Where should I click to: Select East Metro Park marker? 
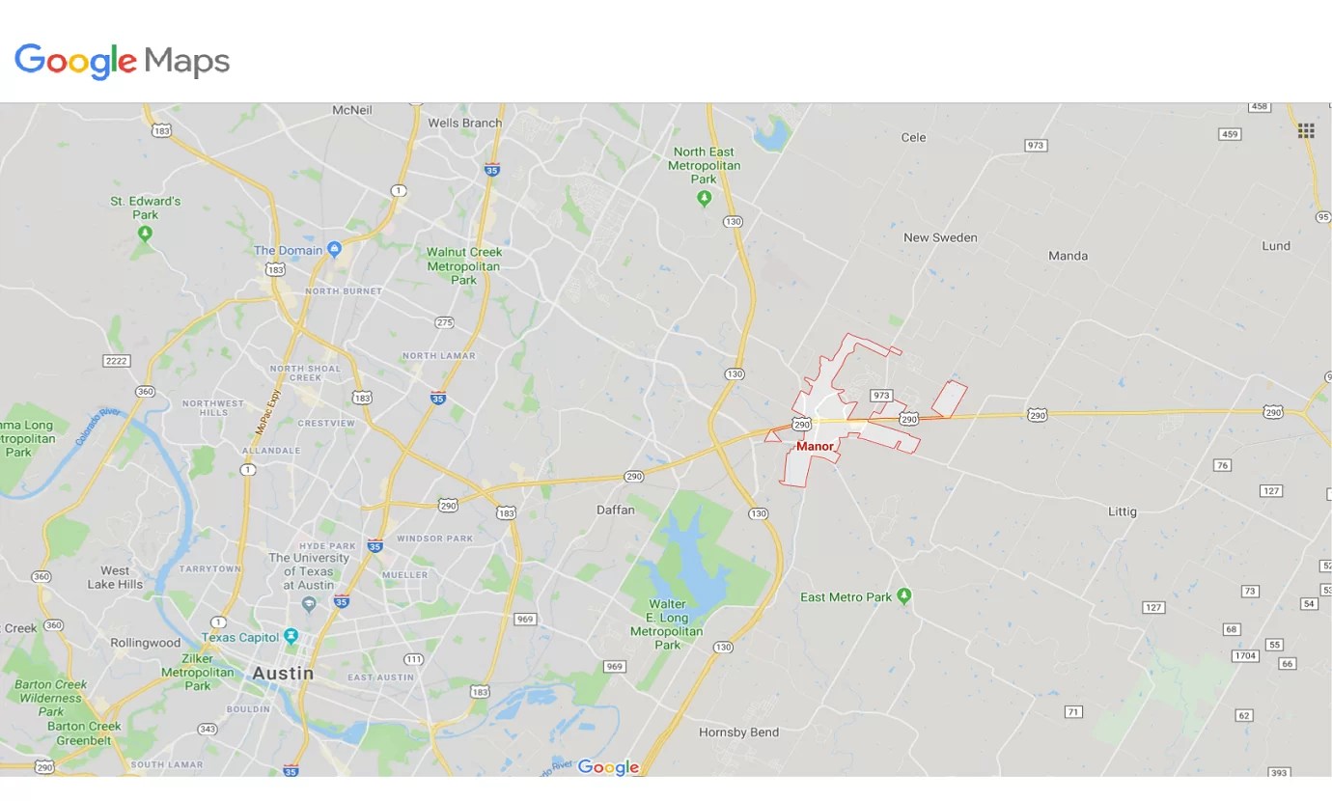coord(903,595)
